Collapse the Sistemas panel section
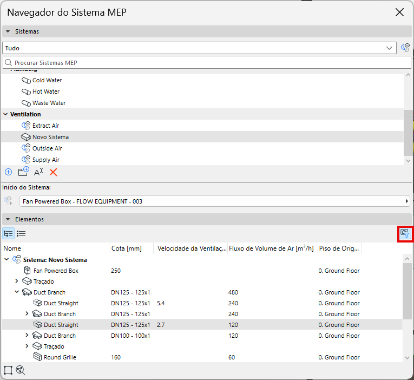This screenshot has width=414, height=380. (x=8, y=31)
